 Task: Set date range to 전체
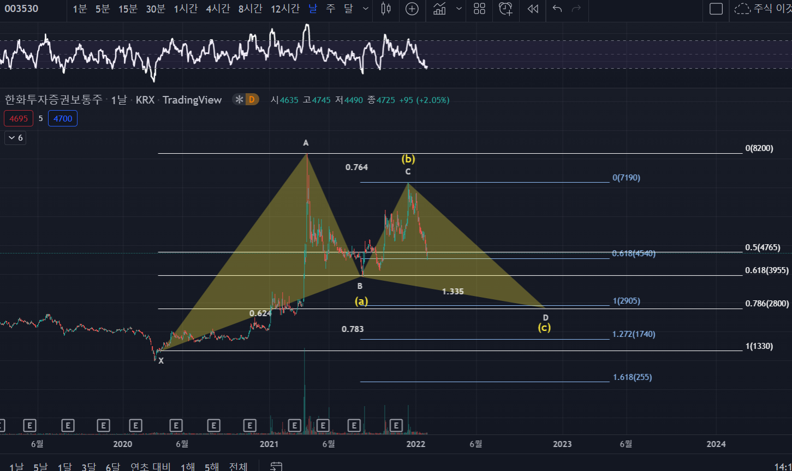[238, 467]
